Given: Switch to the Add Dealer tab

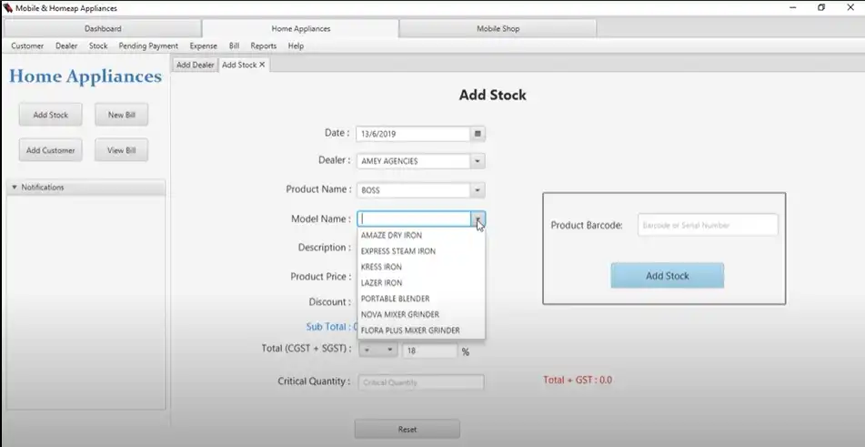Looking at the screenshot, I should (196, 65).
